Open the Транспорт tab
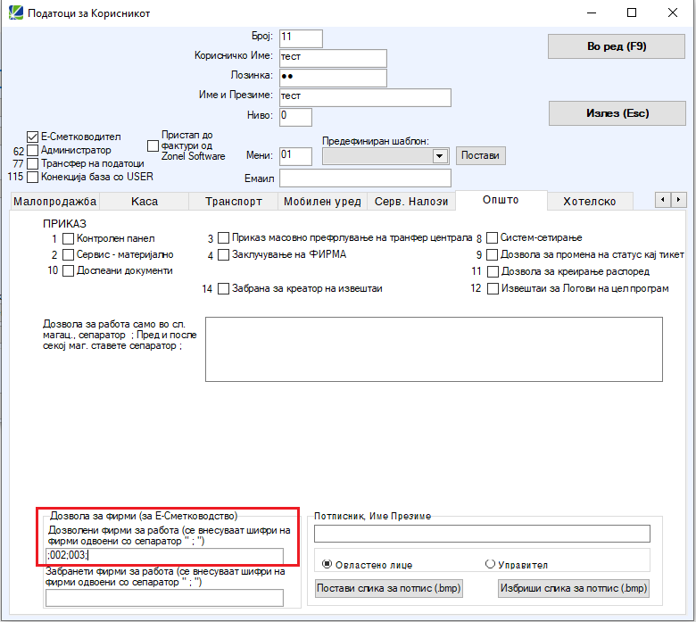This screenshot has width=696, height=622. tap(234, 202)
